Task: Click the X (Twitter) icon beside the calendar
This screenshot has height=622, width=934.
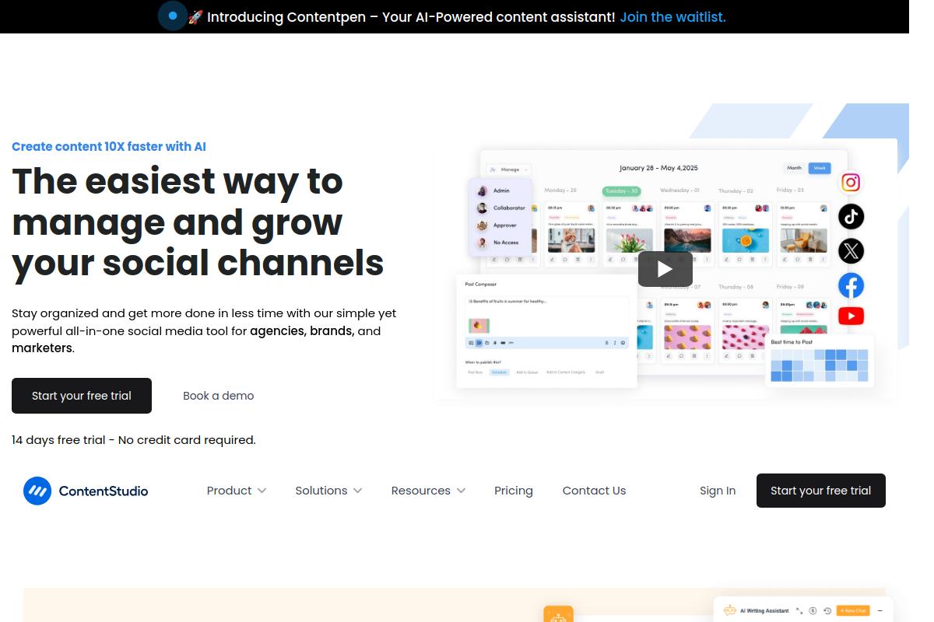Action: [x=851, y=251]
